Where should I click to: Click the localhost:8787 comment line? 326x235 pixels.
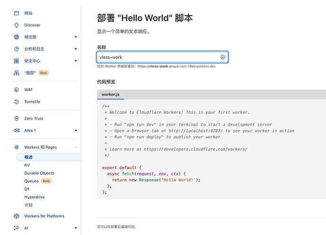(199, 131)
